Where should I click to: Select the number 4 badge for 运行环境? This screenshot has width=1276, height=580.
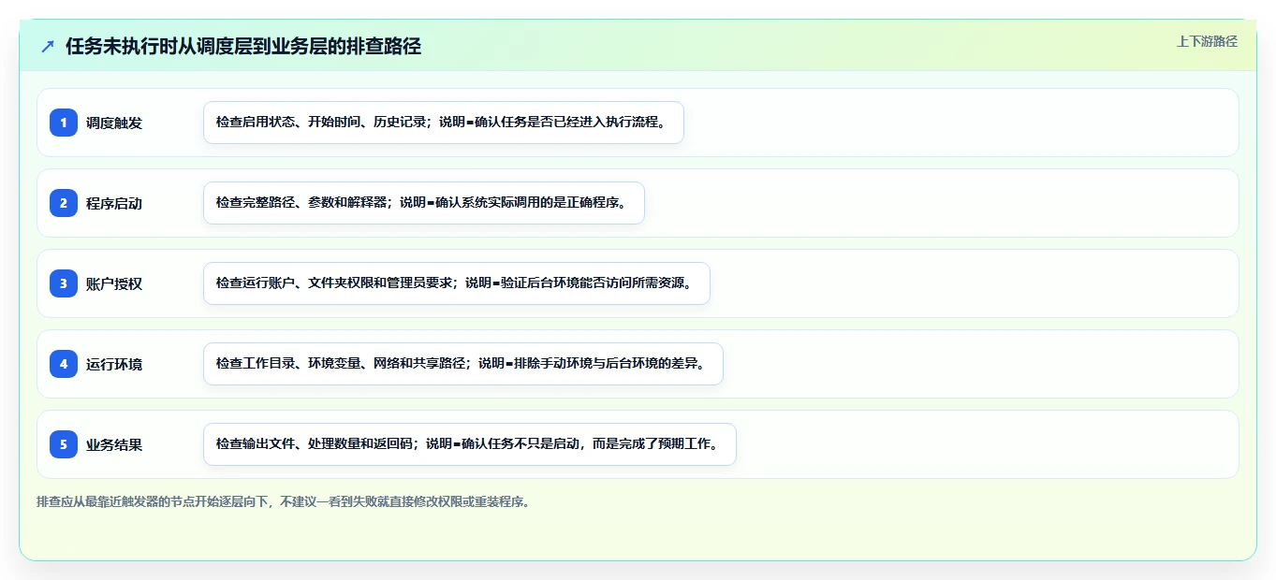pyautogui.click(x=64, y=364)
